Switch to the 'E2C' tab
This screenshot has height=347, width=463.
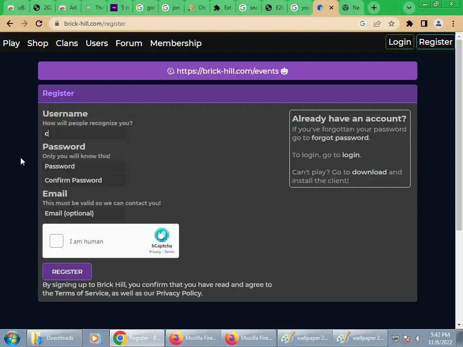[274, 8]
